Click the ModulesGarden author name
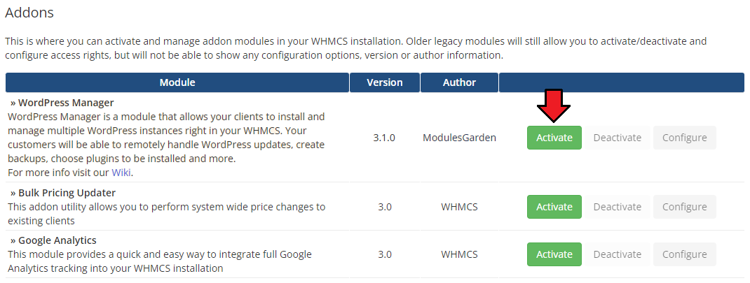Image resolution: width=750 pixels, height=283 pixels. pos(459,138)
